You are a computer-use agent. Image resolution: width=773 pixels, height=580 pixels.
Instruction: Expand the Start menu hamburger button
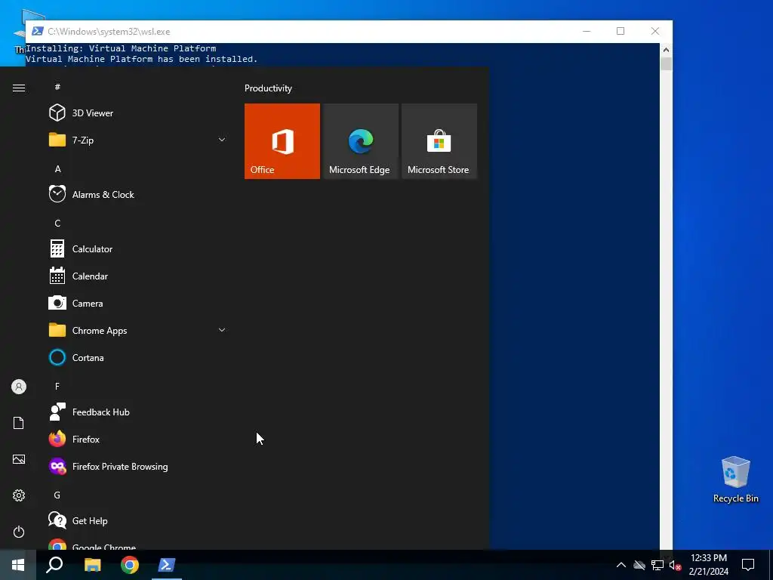(19, 88)
